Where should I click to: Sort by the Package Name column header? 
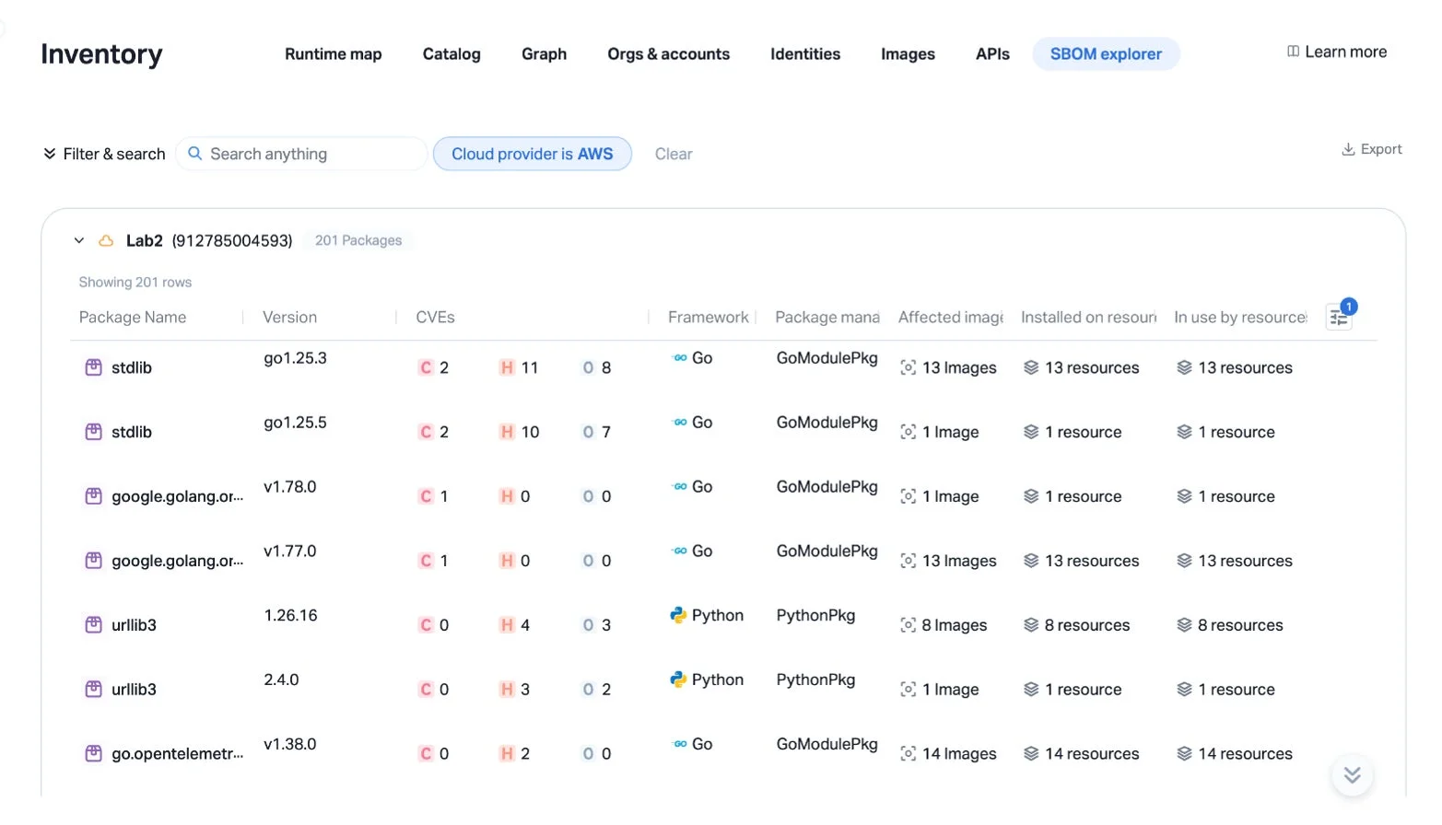(x=133, y=317)
